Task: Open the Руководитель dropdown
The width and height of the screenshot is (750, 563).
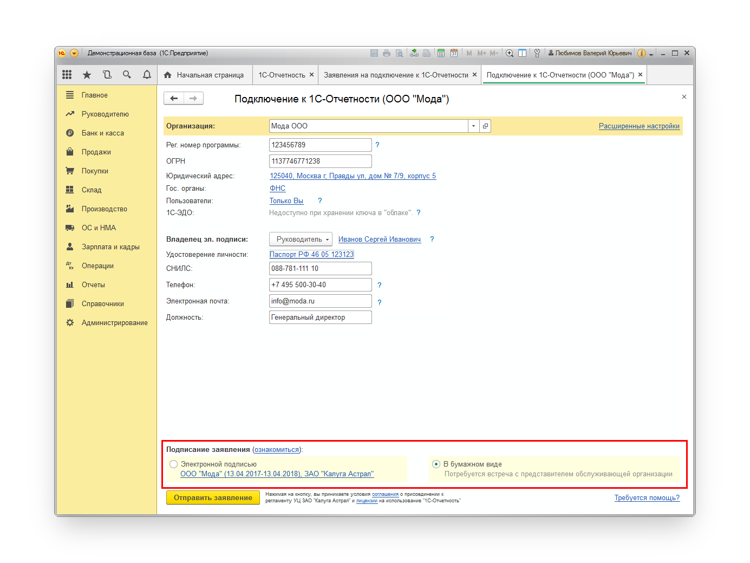Action: (x=301, y=239)
